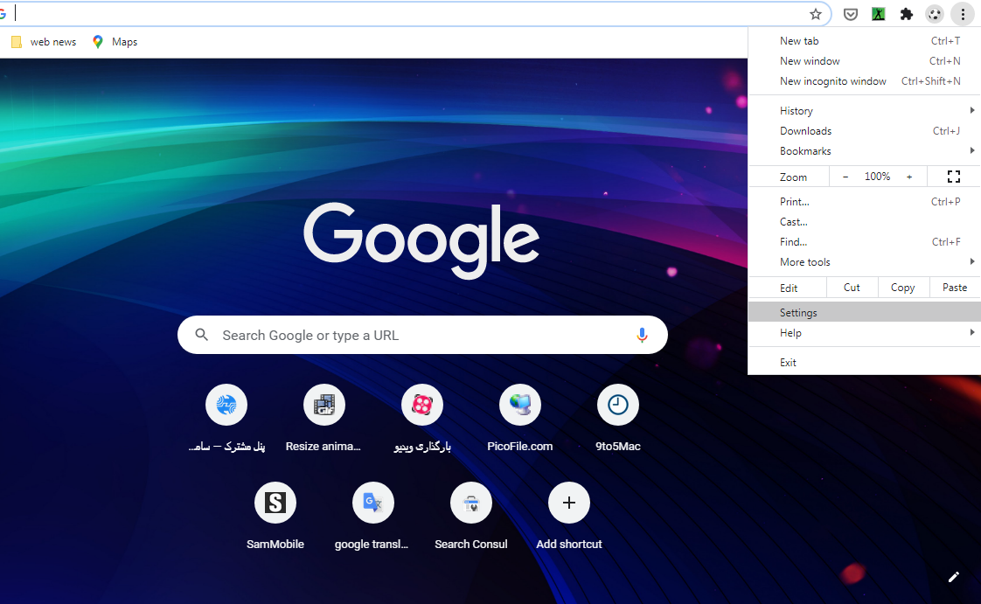
Task: Click the Search Google or type a URL box
Action: [x=422, y=335]
